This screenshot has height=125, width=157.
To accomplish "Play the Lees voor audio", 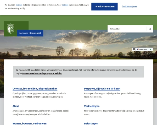I will [x=150, y=49].
